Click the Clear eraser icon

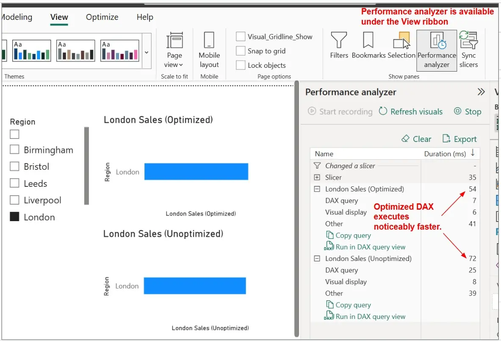406,139
